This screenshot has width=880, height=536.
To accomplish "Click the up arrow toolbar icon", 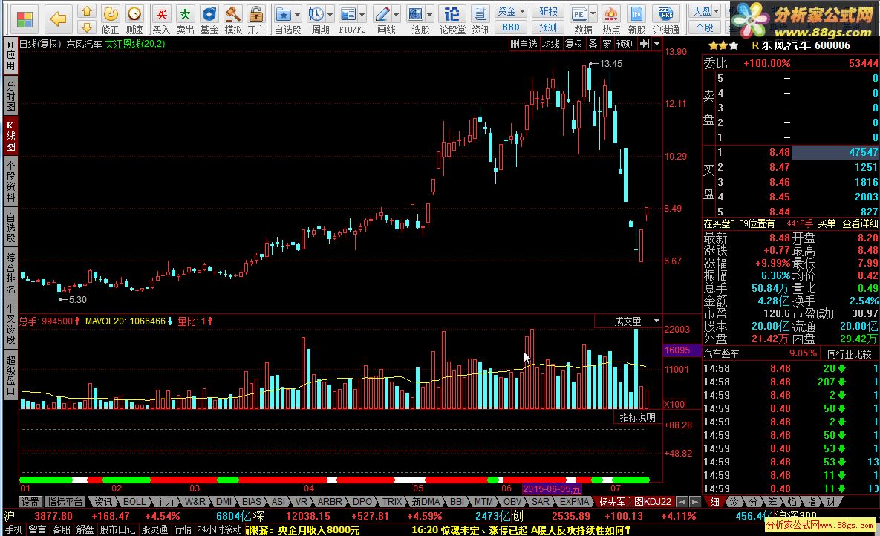I will point(86,11).
